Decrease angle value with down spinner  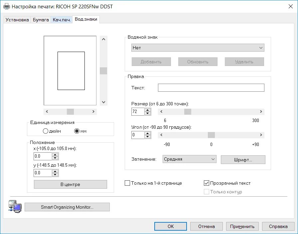[x=147, y=137]
